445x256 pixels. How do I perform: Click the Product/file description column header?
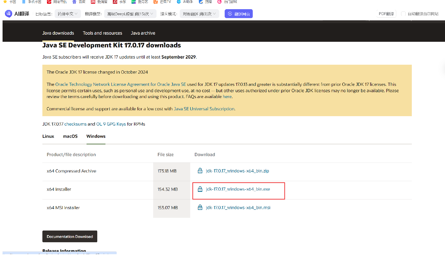pos(71,155)
